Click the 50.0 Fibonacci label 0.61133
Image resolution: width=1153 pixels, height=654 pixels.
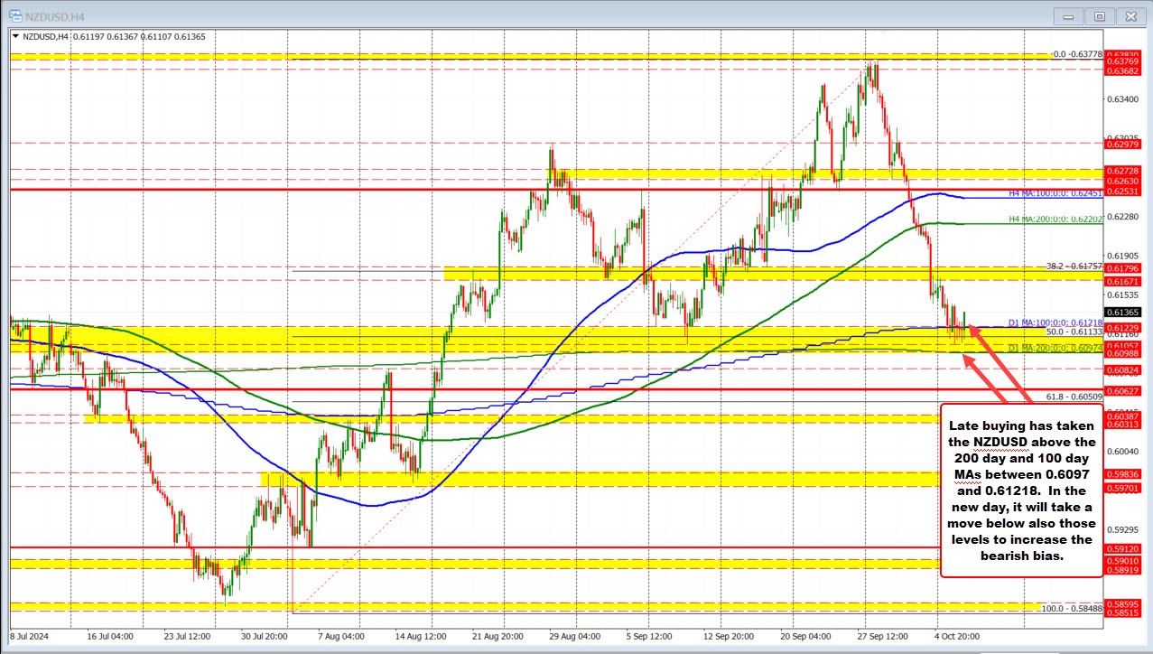[x=1074, y=332]
